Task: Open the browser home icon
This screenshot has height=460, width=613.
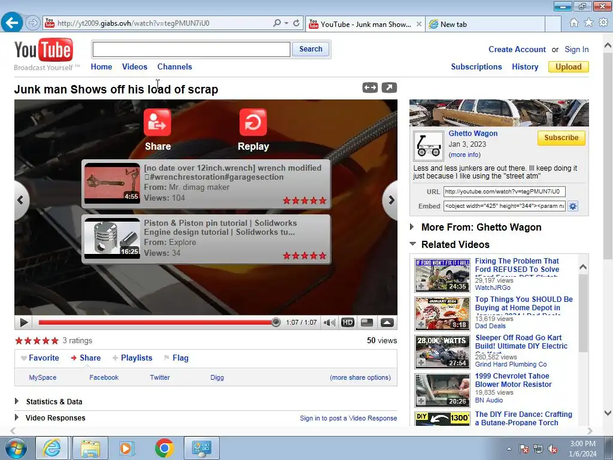Action: click(574, 23)
